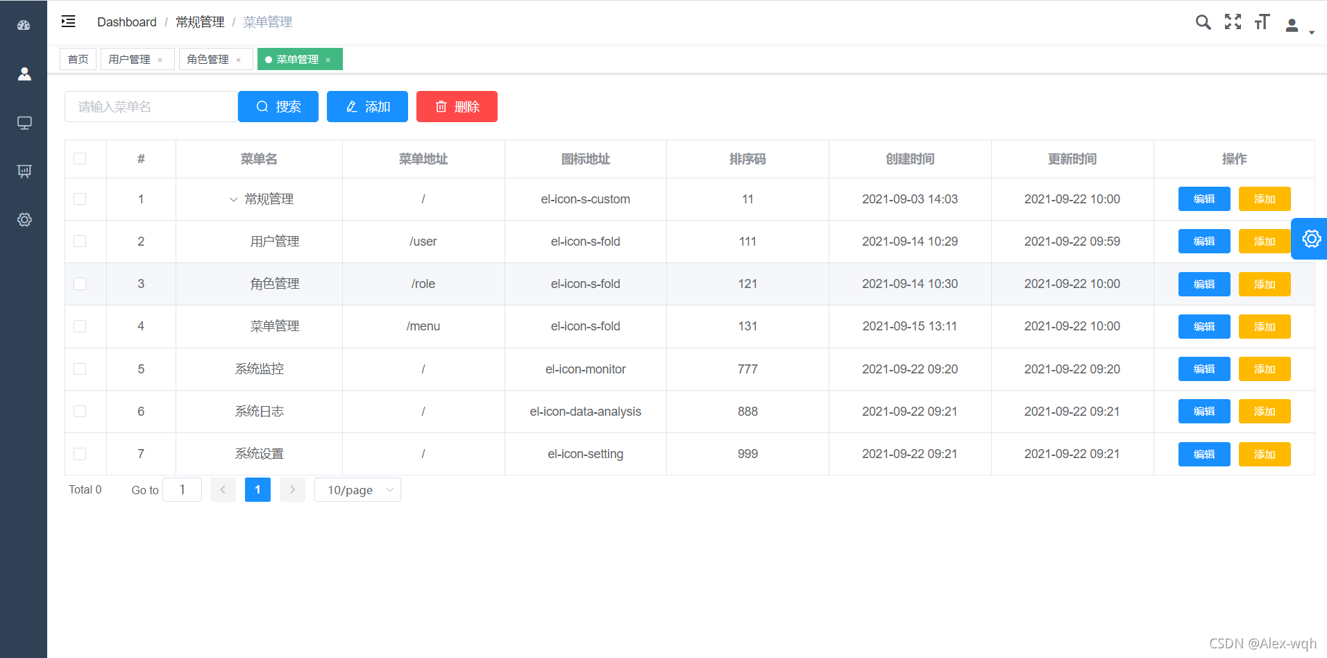Viewport: 1327px width, 658px height.
Task: Click the blue 添加 toolbar button
Action: pos(367,106)
